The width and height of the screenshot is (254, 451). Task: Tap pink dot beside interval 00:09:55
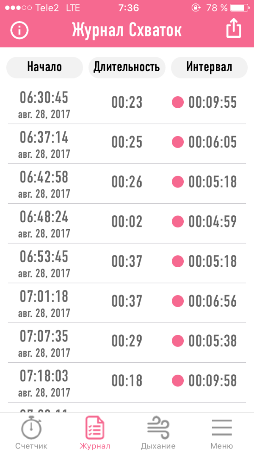tap(178, 102)
